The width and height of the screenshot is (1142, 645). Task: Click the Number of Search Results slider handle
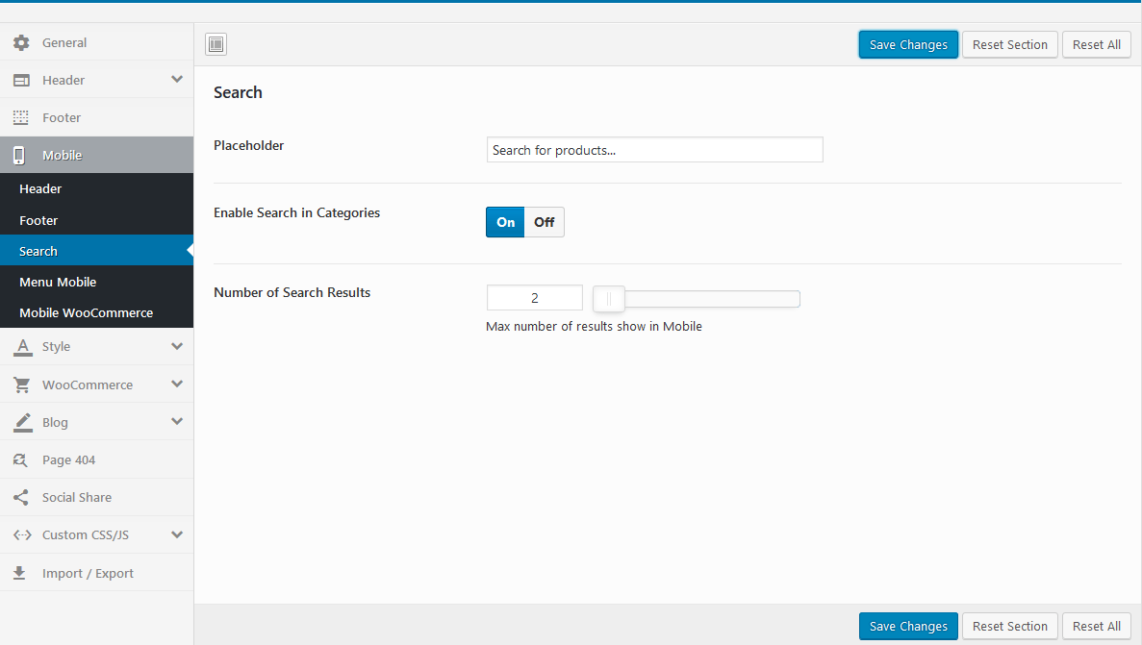(x=609, y=299)
